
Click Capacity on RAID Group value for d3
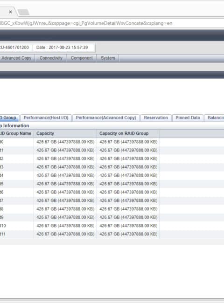coord(128,167)
